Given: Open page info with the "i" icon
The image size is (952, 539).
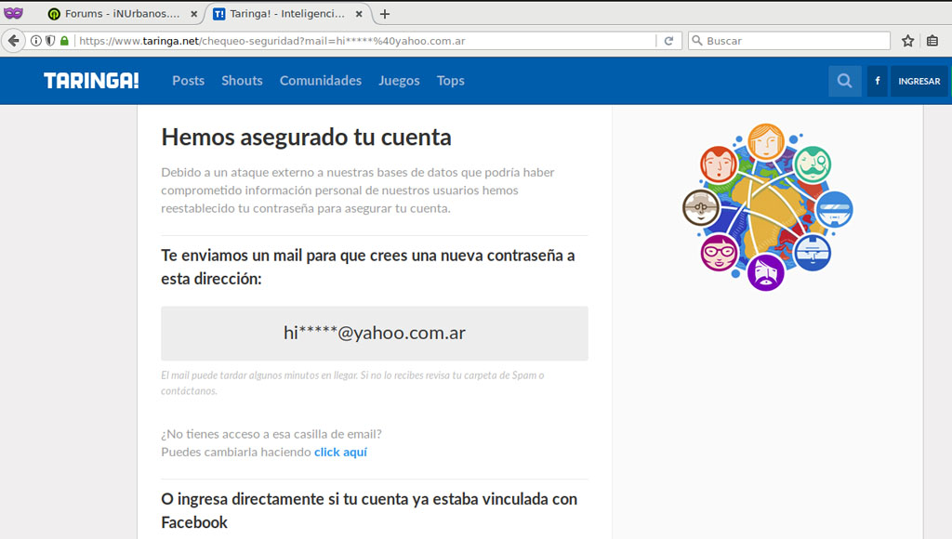Looking at the screenshot, I should pos(34,40).
